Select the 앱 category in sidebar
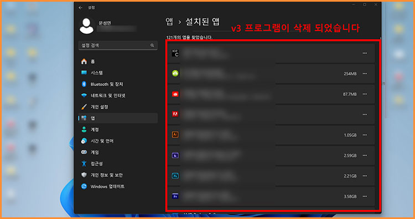This screenshot has width=415, height=219. 118,118
